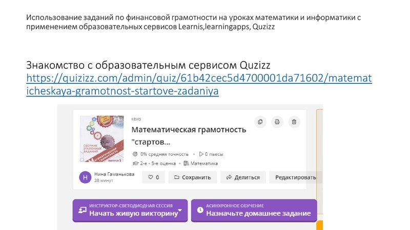Click Назначьте домашнее задание button

pos(254,211)
